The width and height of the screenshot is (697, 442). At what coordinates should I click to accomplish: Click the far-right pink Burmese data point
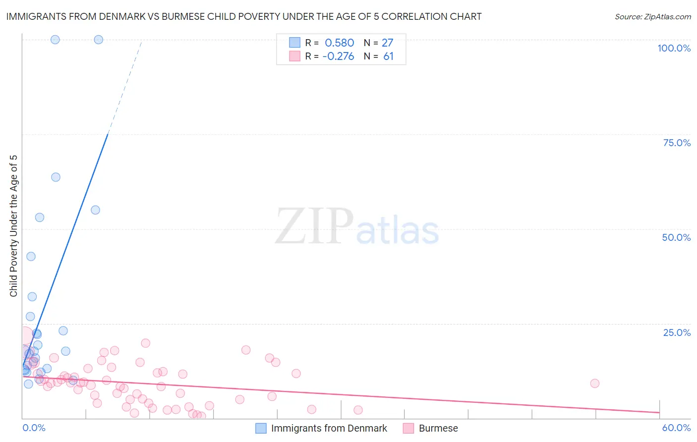coord(595,383)
